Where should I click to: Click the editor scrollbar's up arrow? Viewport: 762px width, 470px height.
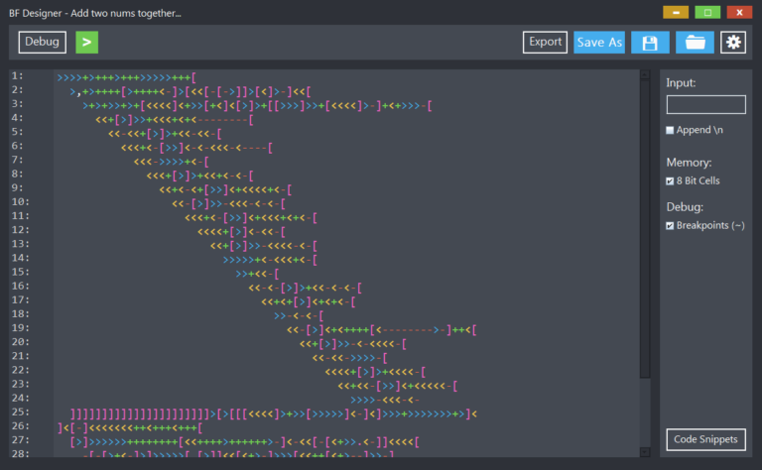645,74
